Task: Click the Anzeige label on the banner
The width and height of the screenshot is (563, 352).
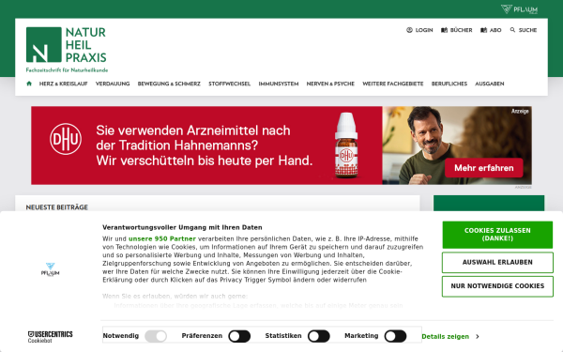Action: point(520,112)
